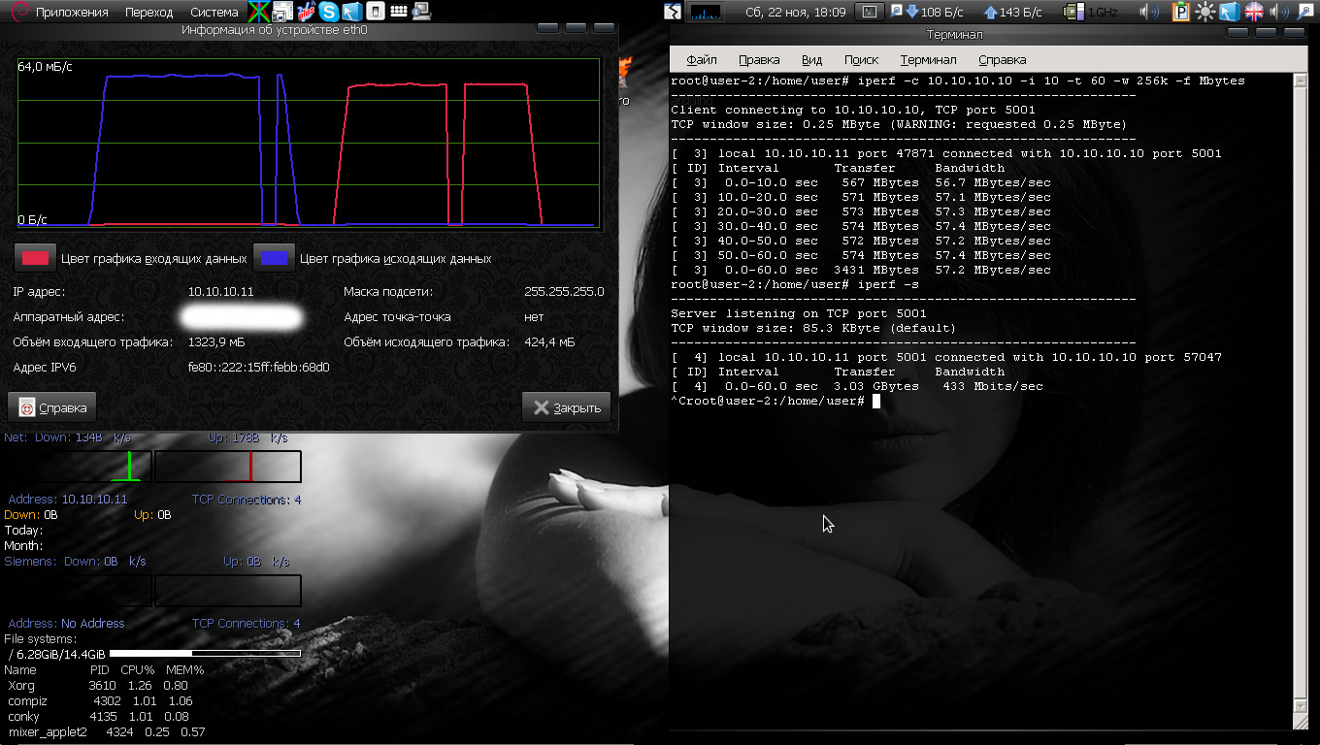Change the blue outgoing data graph color
This screenshot has width=1320, height=745.
(x=274, y=258)
